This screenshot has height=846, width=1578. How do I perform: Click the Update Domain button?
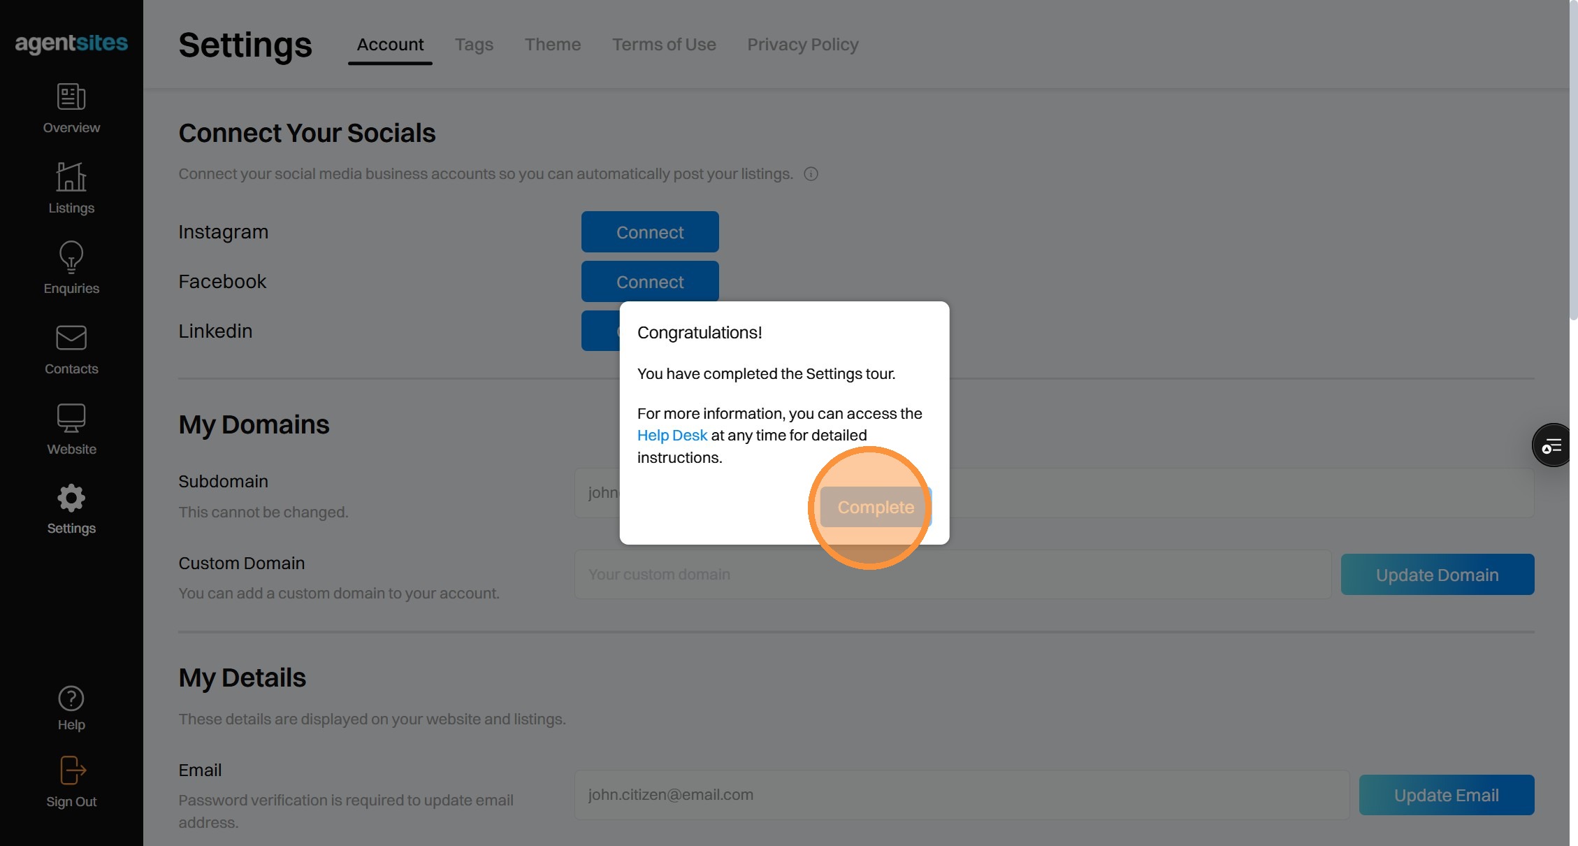pos(1437,575)
